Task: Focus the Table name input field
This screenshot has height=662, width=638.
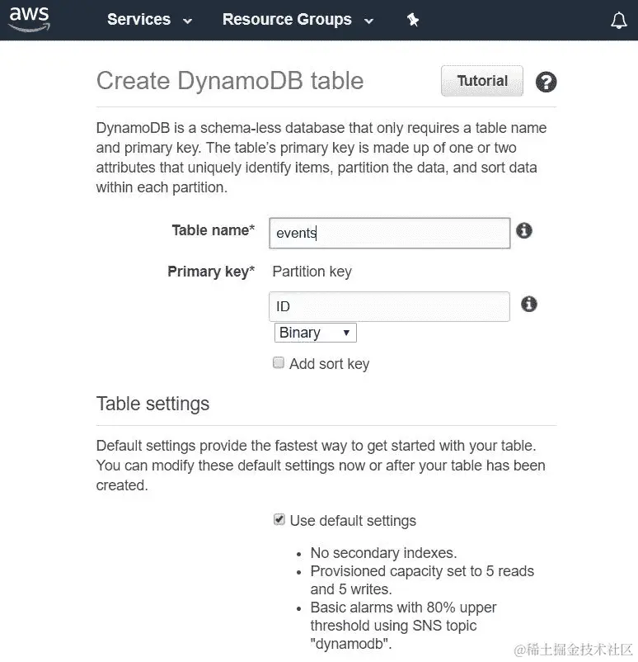Action: [389, 233]
